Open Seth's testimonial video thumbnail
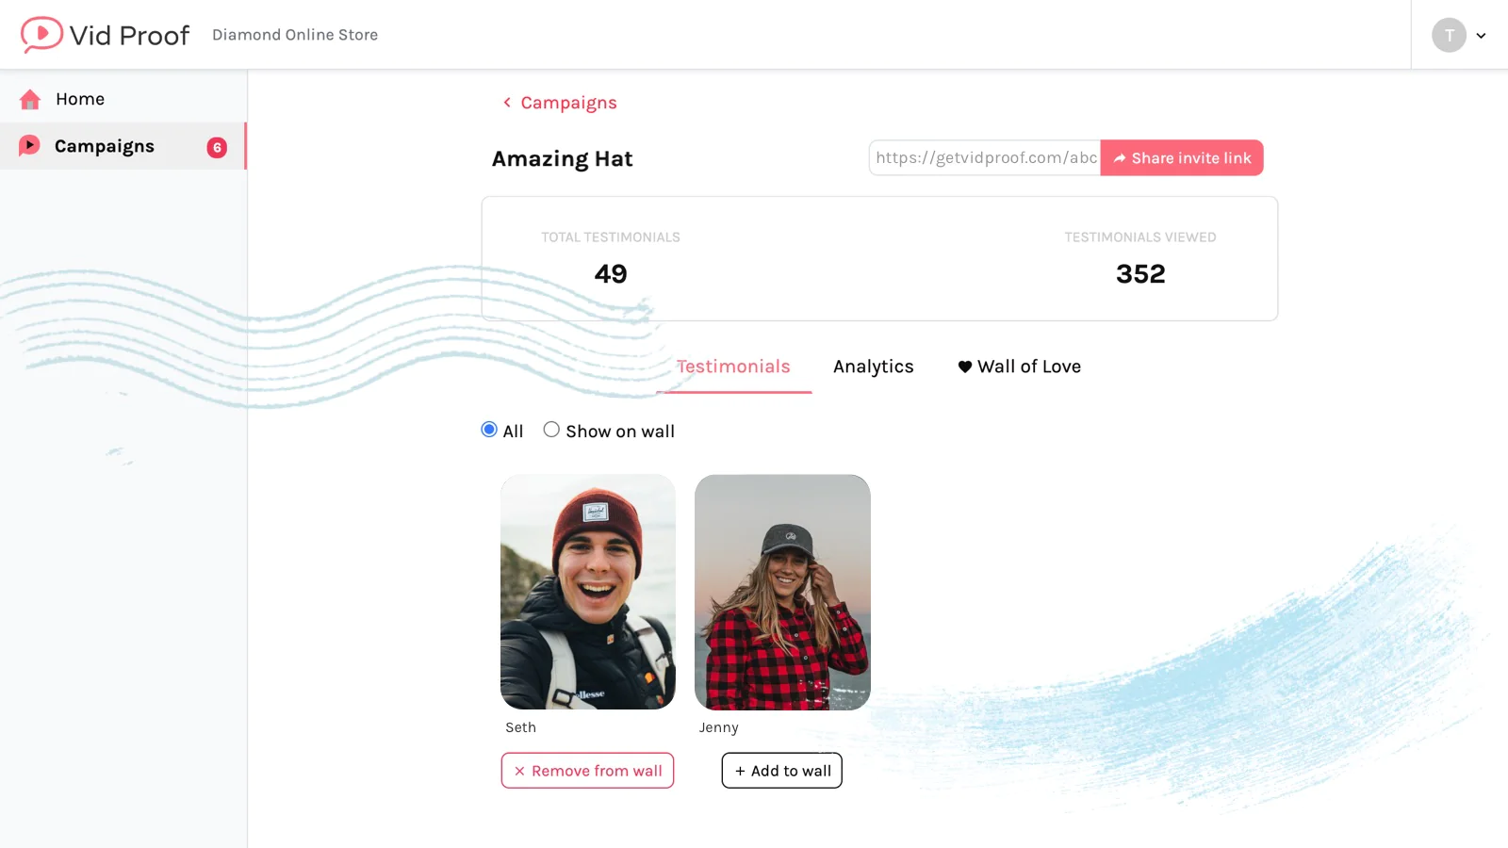Screen dimensions: 1508x848 point(588,592)
